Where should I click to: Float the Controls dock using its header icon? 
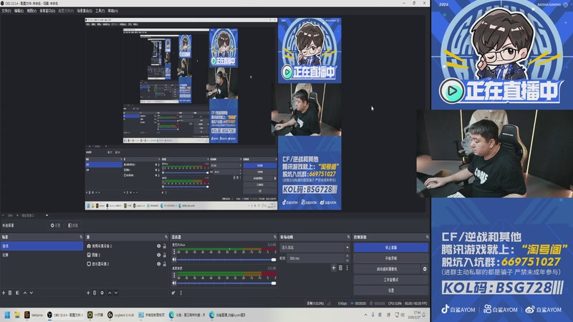(427, 237)
